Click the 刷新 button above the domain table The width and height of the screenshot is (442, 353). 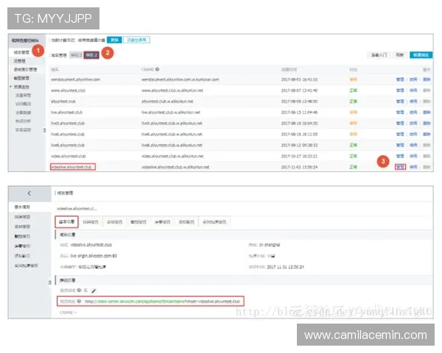click(x=399, y=54)
